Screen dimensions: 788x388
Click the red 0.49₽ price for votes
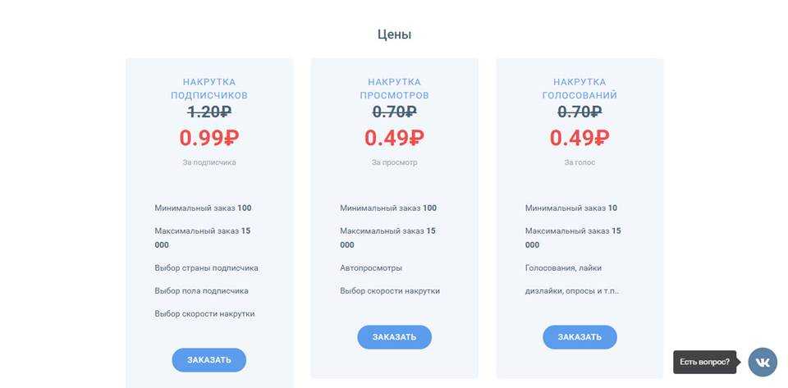(x=580, y=138)
